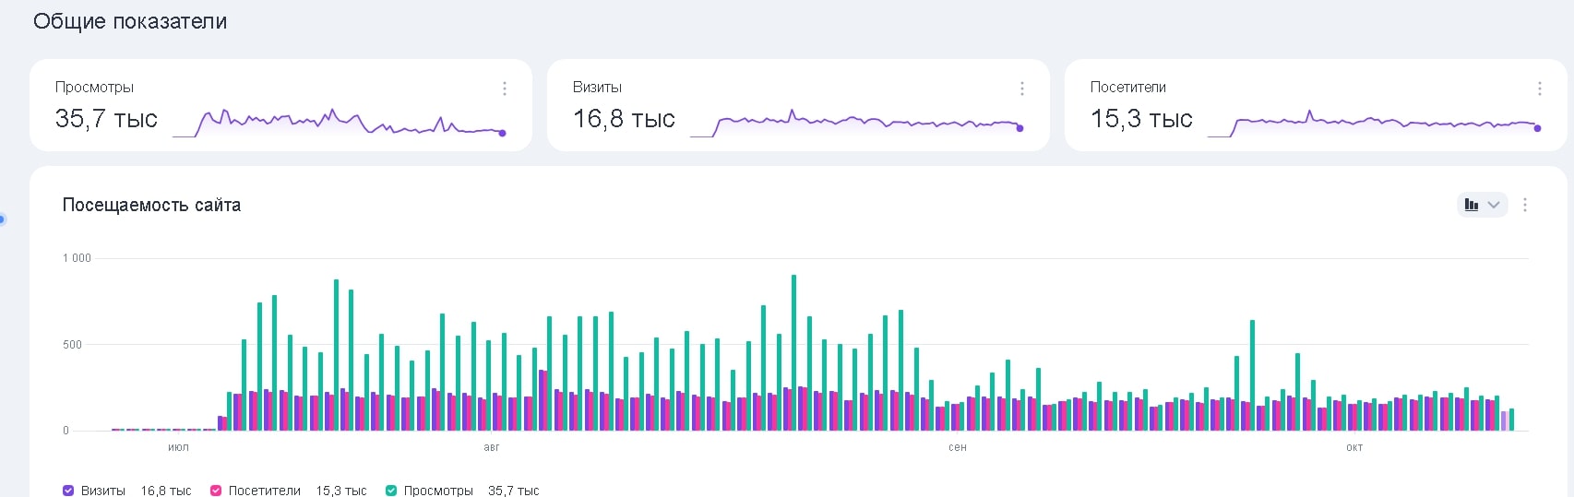Click the tallest green bar in chart
This screenshot has width=1574, height=497.
click(x=793, y=350)
